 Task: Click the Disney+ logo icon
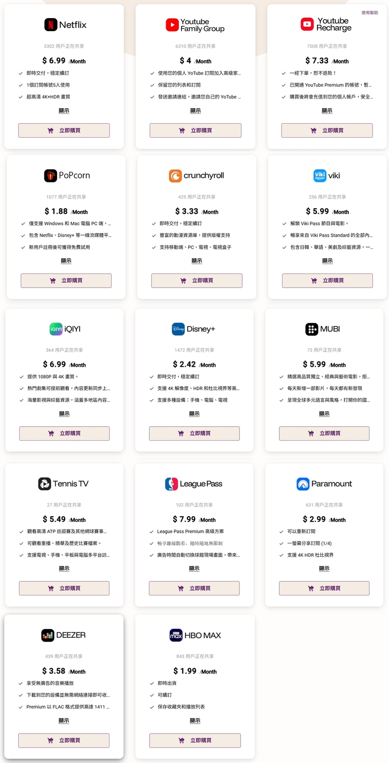[x=178, y=329]
